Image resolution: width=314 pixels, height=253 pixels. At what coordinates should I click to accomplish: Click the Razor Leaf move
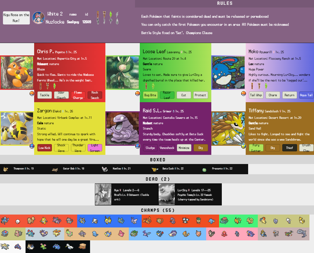coord(167,95)
